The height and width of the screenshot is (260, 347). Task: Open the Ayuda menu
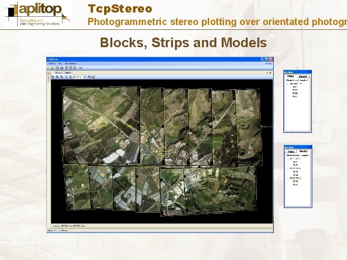(x=268, y=64)
